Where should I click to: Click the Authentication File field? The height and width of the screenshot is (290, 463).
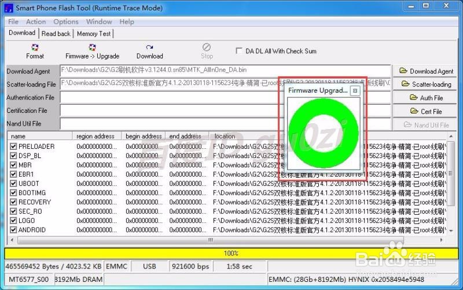[225, 97]
